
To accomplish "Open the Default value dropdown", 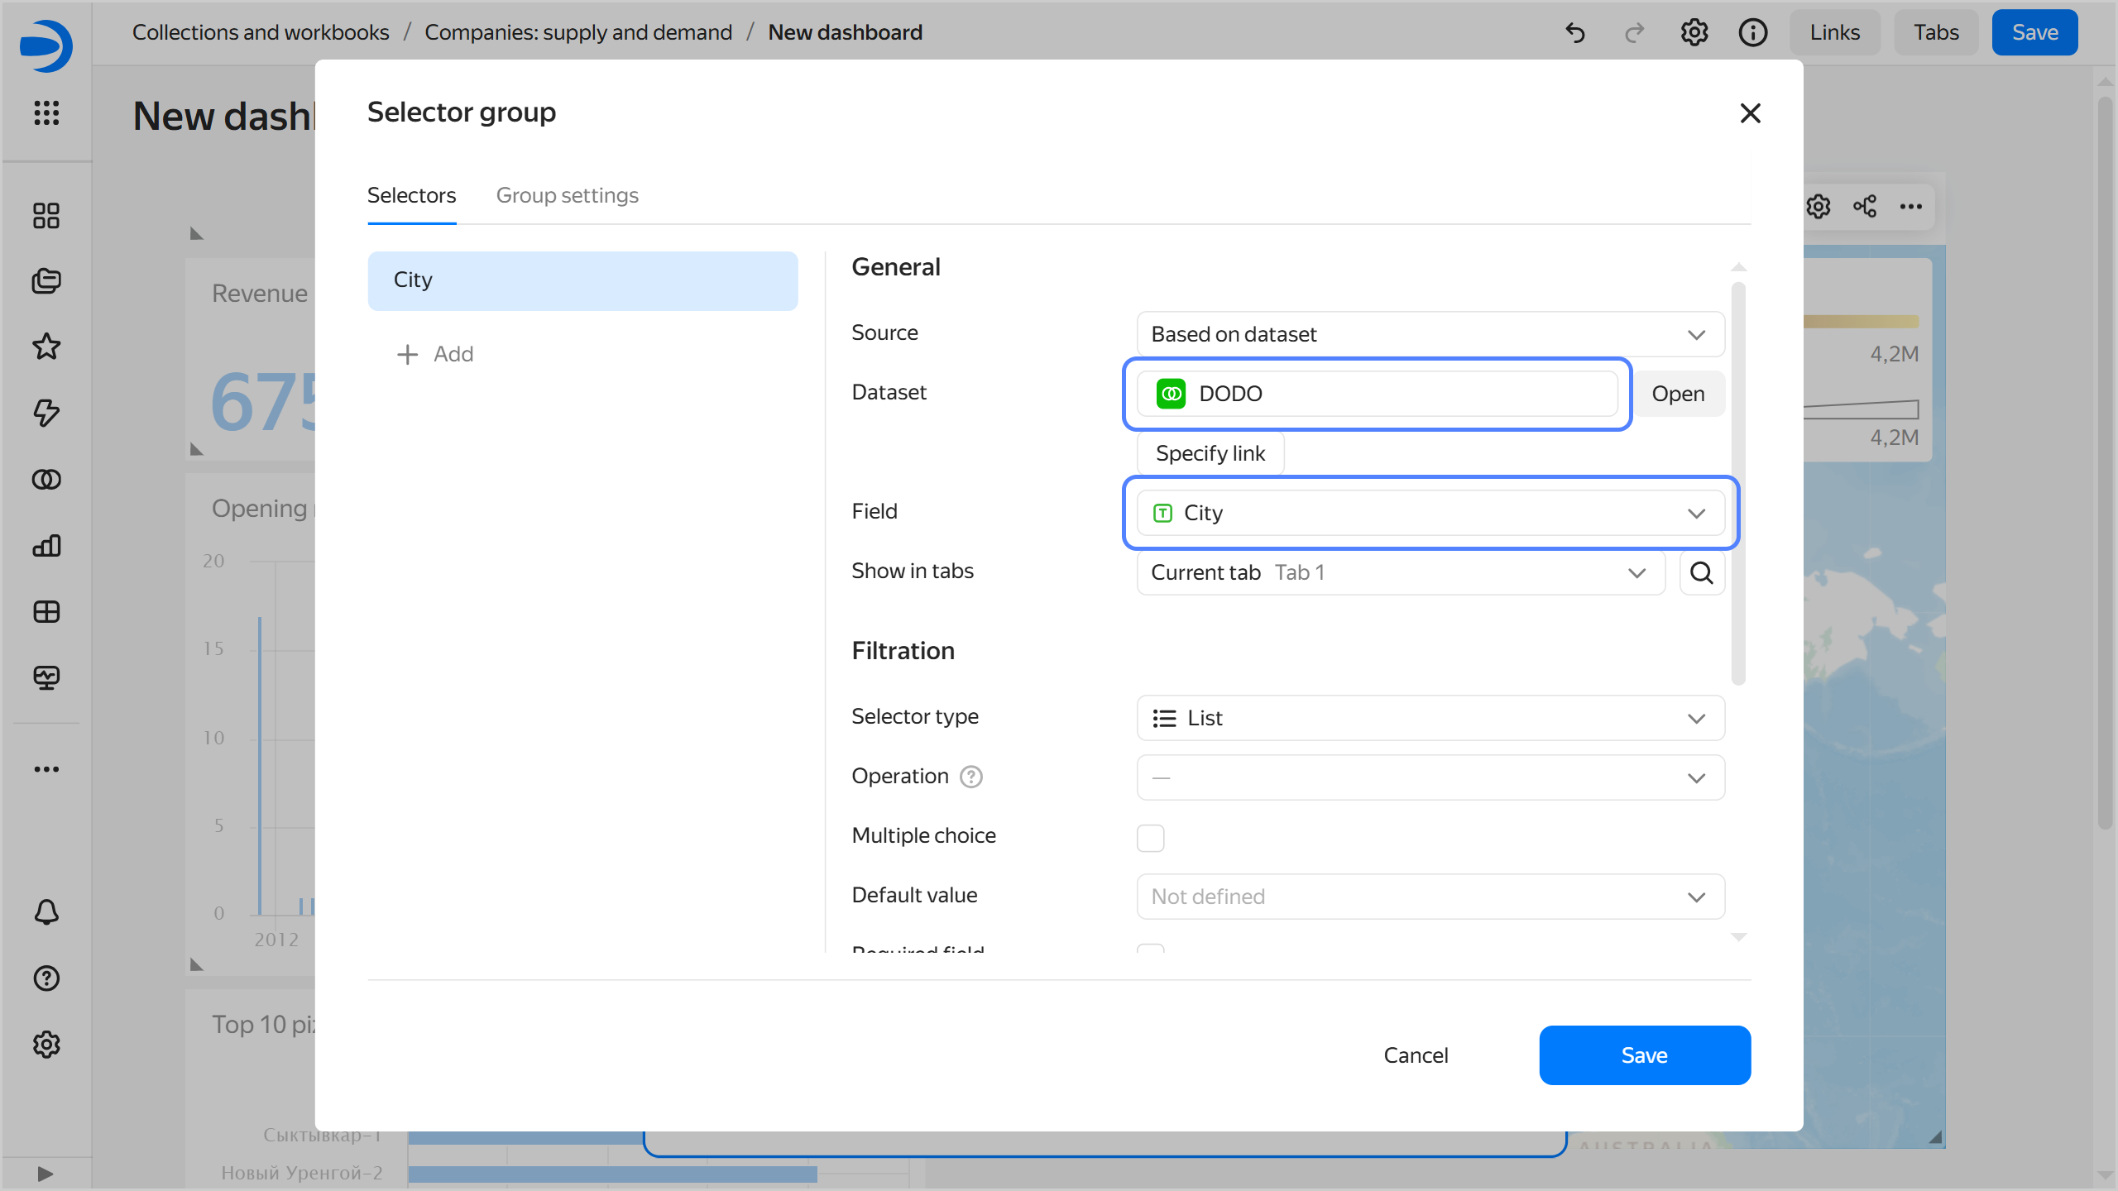I will coord(1430,897).
